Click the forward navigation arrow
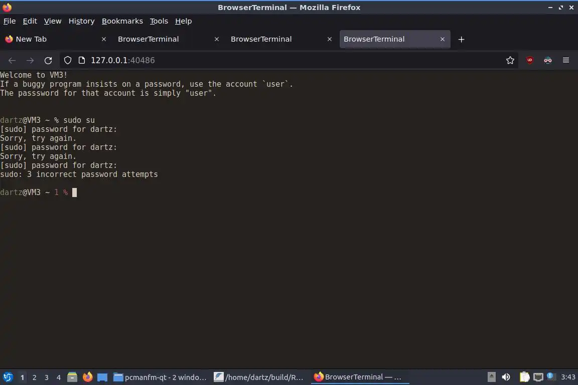578x385 pixels. [x=30, y=61]
